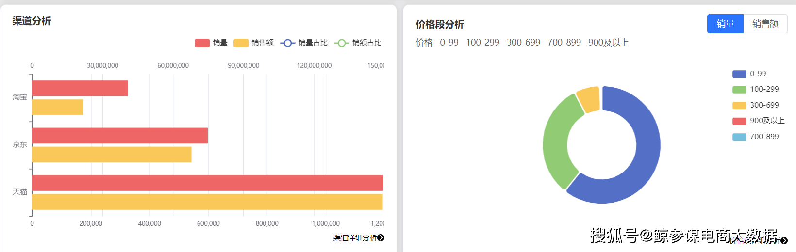Click the 400,000 bottom axis value
The width and height of the screenshot is (796, 252).
tap(149, 224)
